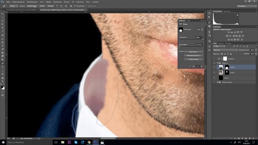This screenshot has width=258, height=145.
Task: Toggle Quick Mask mode icon
Action: [x=2, y=92]
